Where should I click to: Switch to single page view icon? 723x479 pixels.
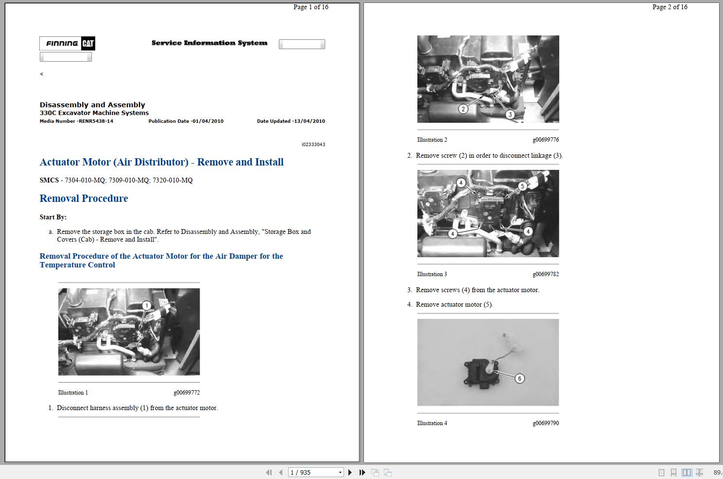[661, 472]
